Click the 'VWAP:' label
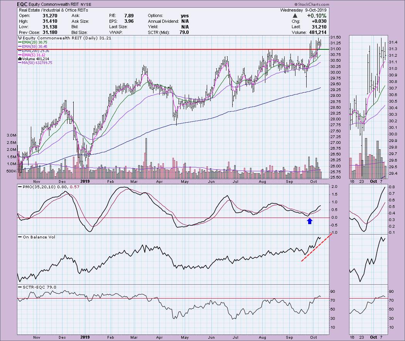 coord(116,32)
